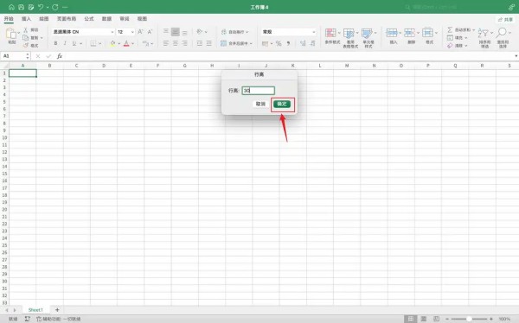Viewport: 519px width, 323px height.
Task: Click the Conditional Formatting icon
Action: [x=330, y=33]
